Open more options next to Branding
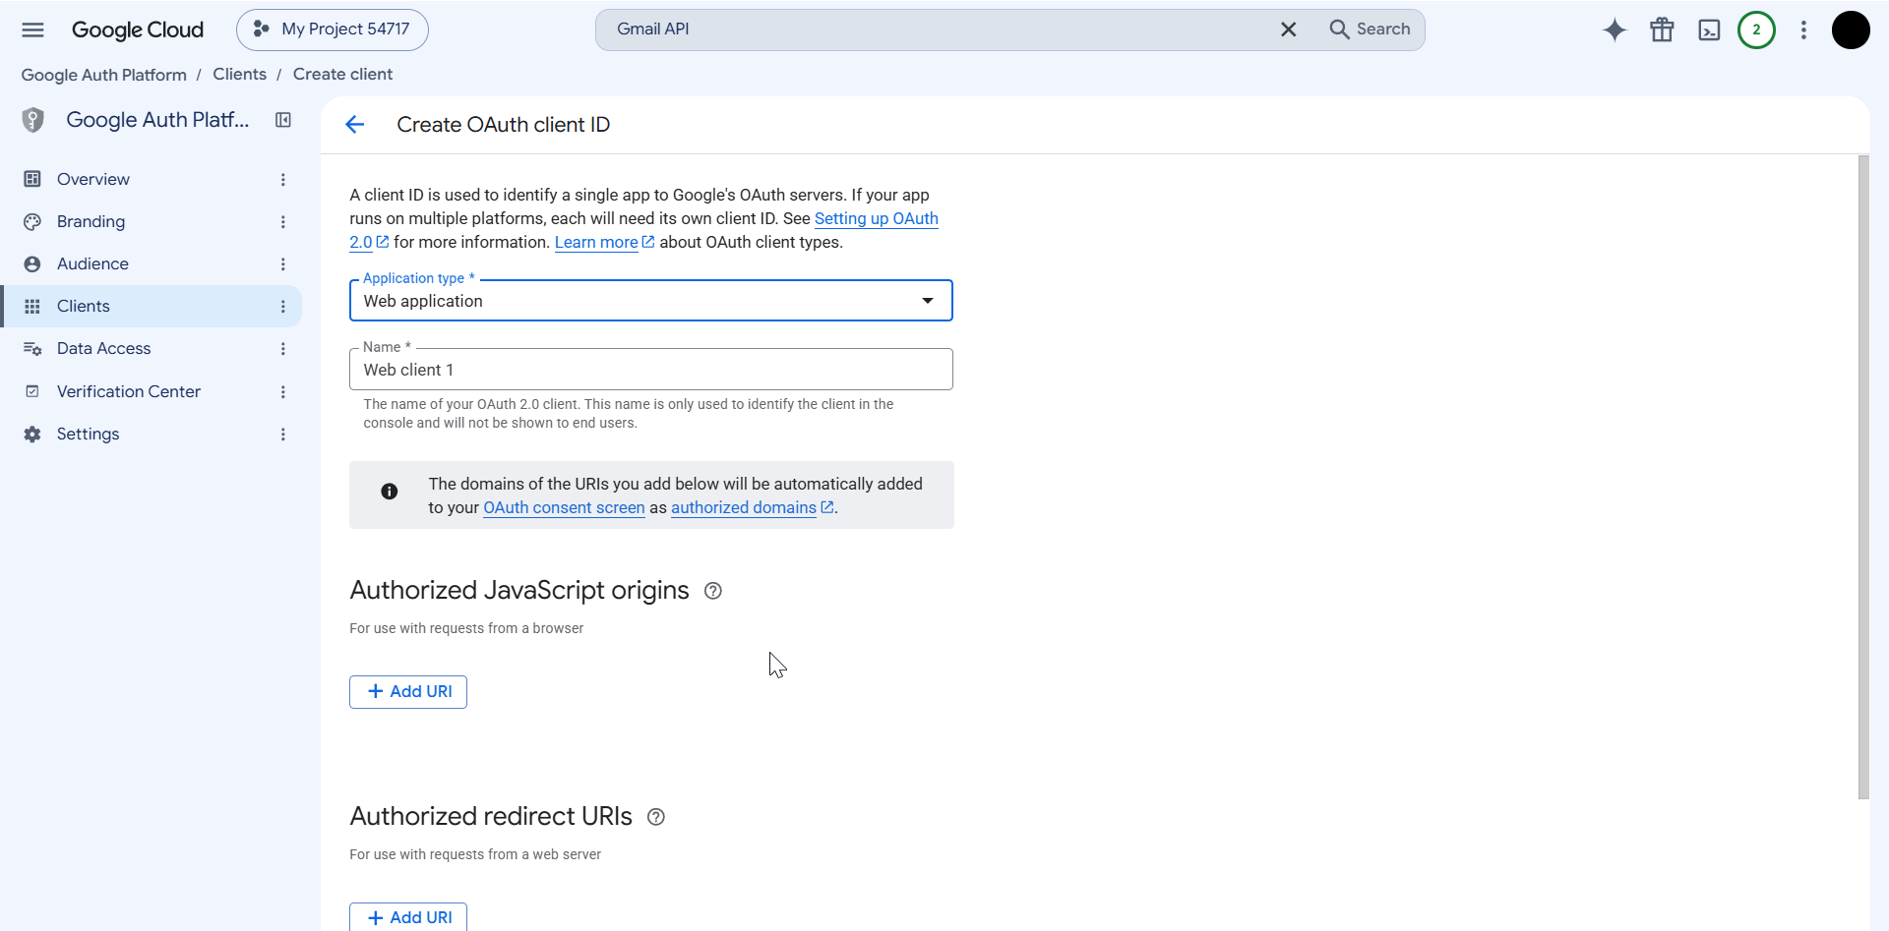Viewport: 1889px width, 931px height. (x=283, y=221)
